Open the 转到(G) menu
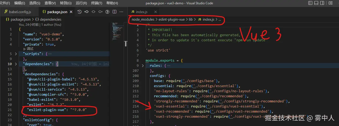 (x=66, y=3)
